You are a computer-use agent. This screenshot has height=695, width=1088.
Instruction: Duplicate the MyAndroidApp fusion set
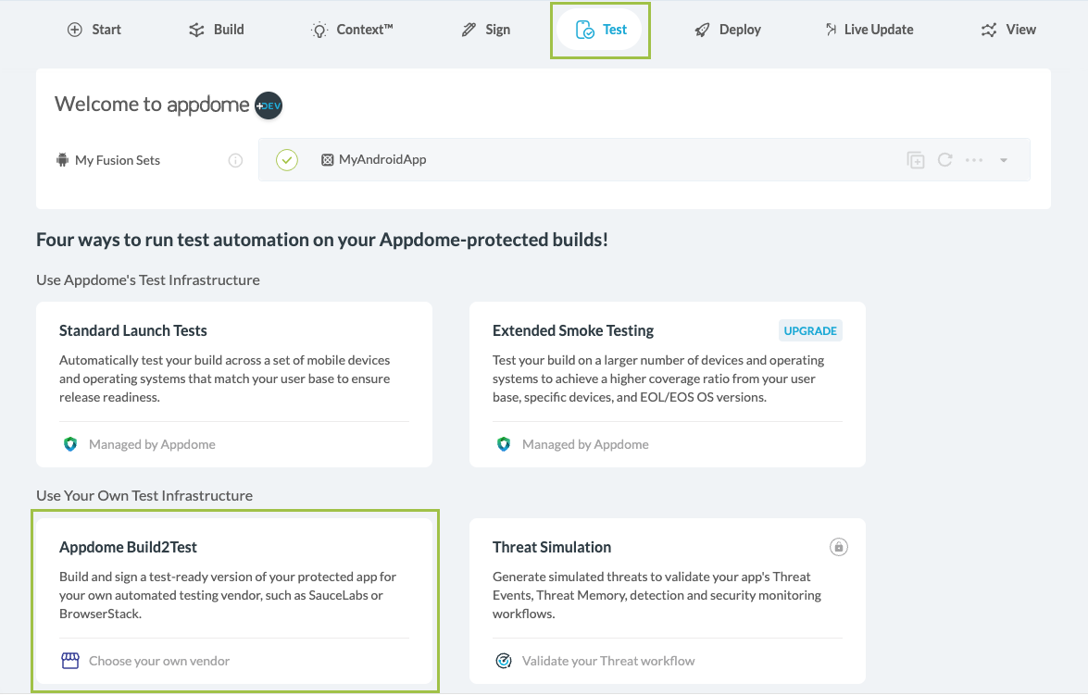click(x=916, y=160)
